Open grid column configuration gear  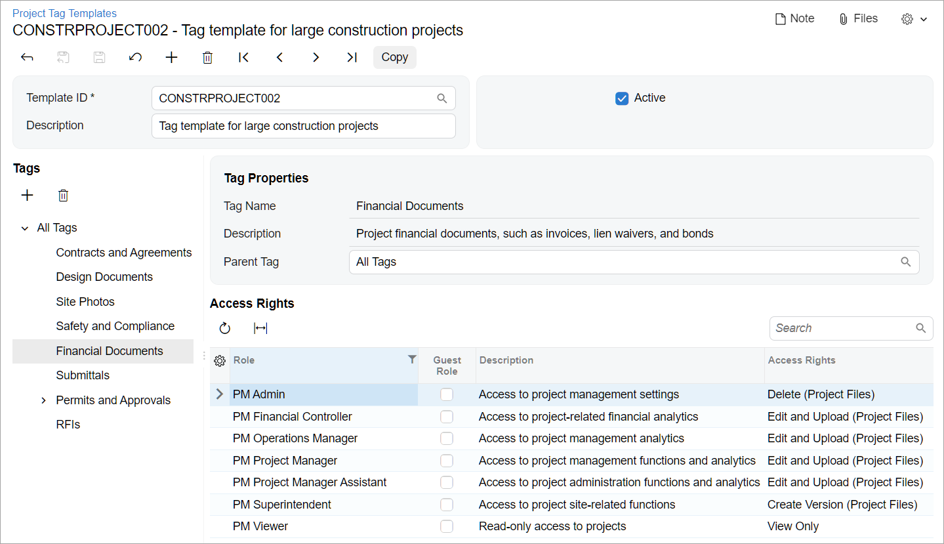(x=220, y=361)
